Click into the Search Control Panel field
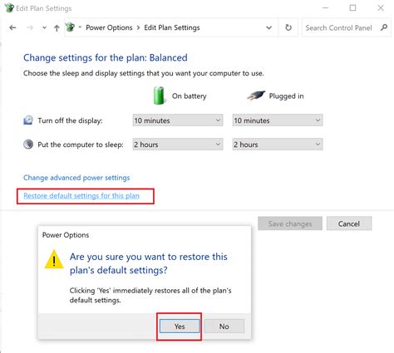Screen dimensions: 394x353 (x=341, y=27)
